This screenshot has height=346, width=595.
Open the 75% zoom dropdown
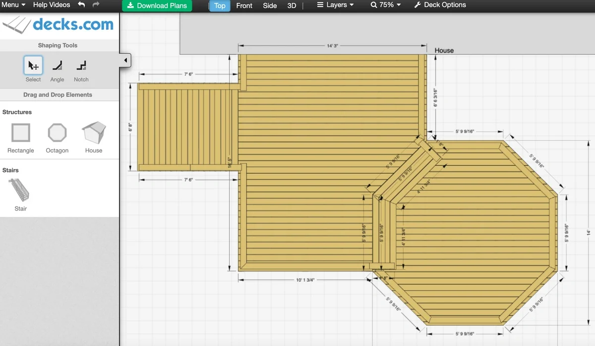point(385,5)
